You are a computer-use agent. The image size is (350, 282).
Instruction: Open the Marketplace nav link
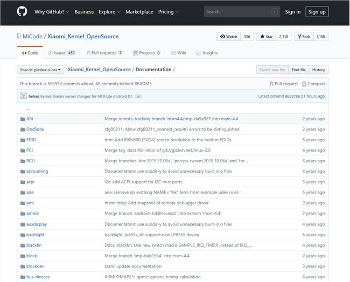pyautogui.click(x=139, y=12)
